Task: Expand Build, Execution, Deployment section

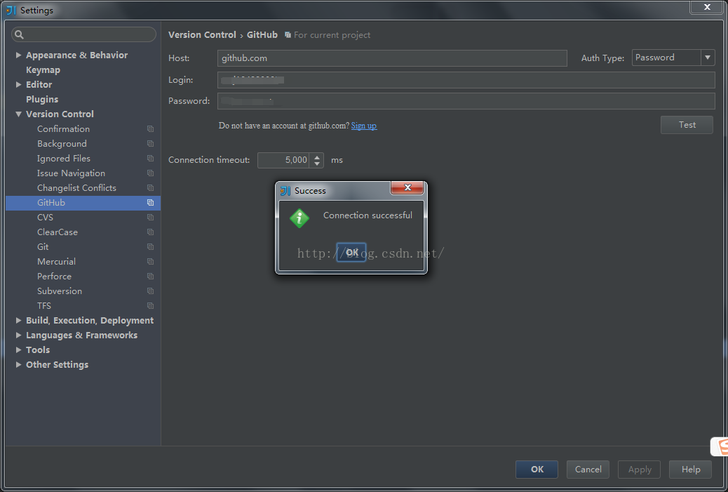Action: tap(18, 320)
